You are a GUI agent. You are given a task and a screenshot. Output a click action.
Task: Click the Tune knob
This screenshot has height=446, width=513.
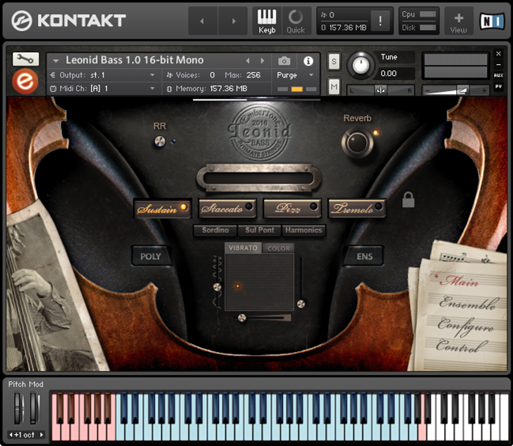pos(360,65)
